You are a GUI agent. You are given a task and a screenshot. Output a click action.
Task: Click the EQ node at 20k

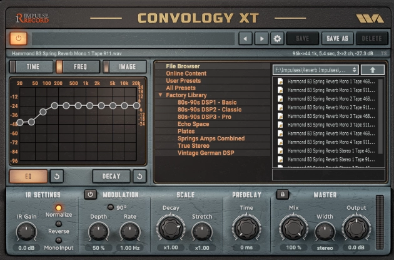click(x=136, y=106)
